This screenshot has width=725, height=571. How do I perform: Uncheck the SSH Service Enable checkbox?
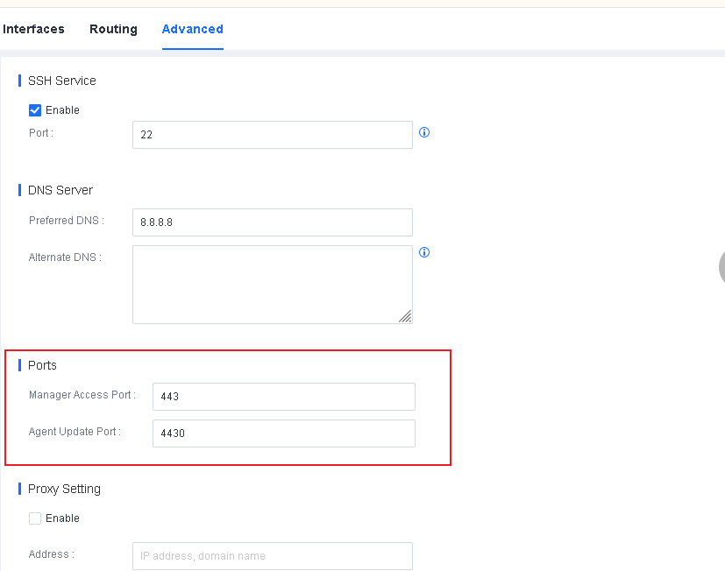(x=35, y=110)
